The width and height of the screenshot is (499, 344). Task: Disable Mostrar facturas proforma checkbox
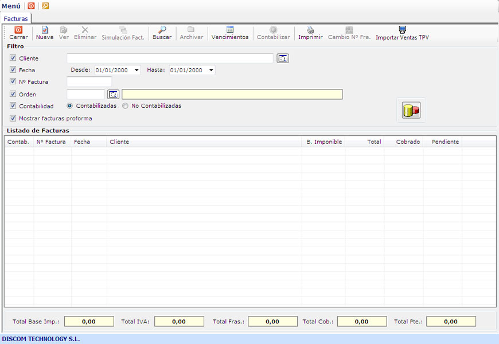13,118
